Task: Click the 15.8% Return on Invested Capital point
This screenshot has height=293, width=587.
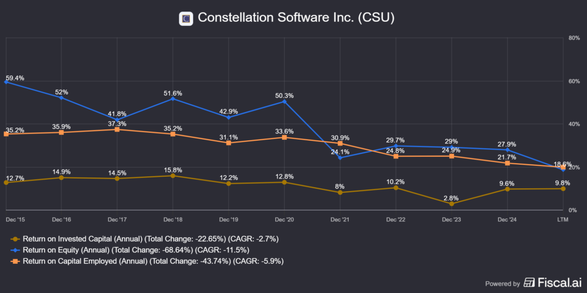Action: [x=173, y=176]
